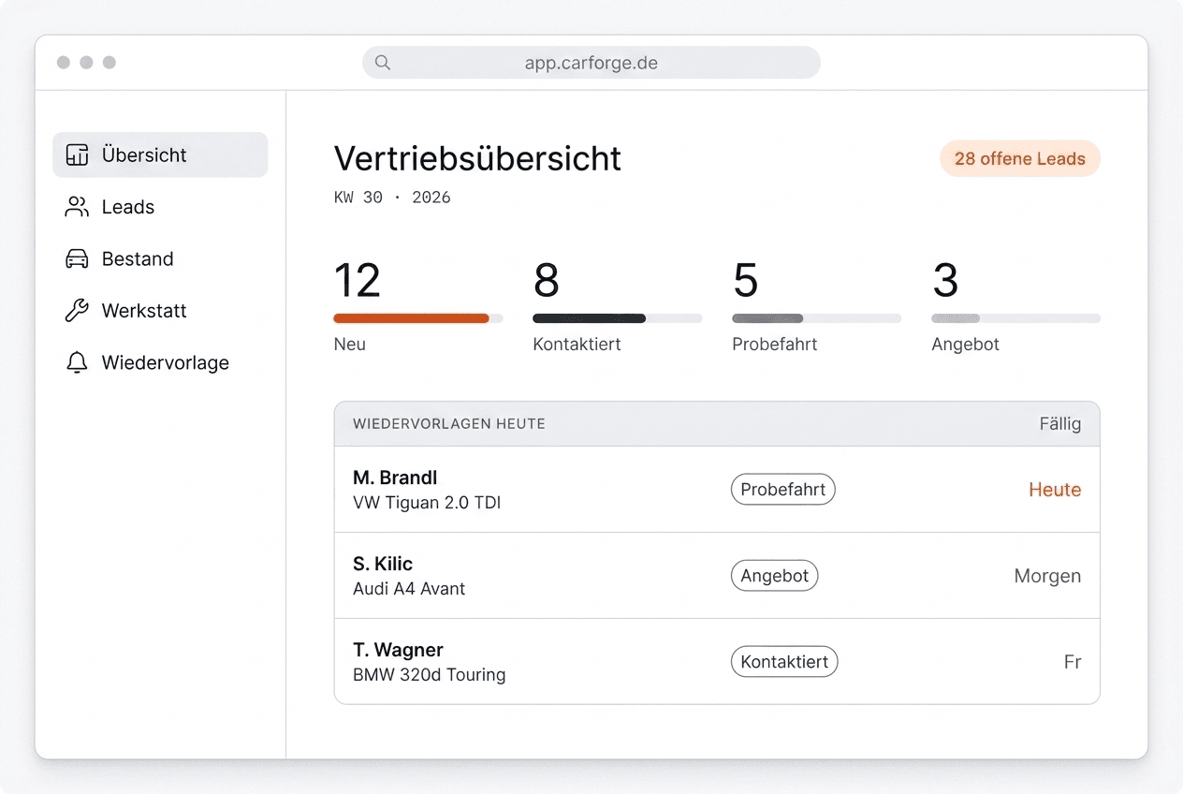
Task: Open the Übersicht menu label
Action: click(144, 155)
